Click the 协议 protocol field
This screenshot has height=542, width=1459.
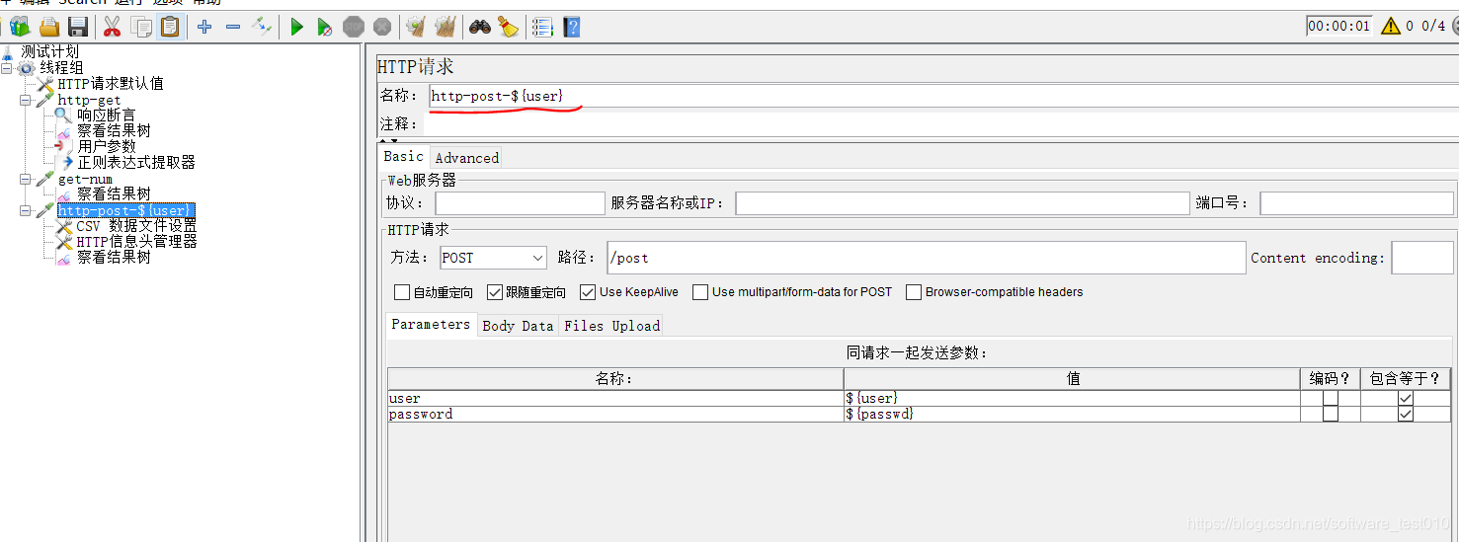click(x=520, y=203)
